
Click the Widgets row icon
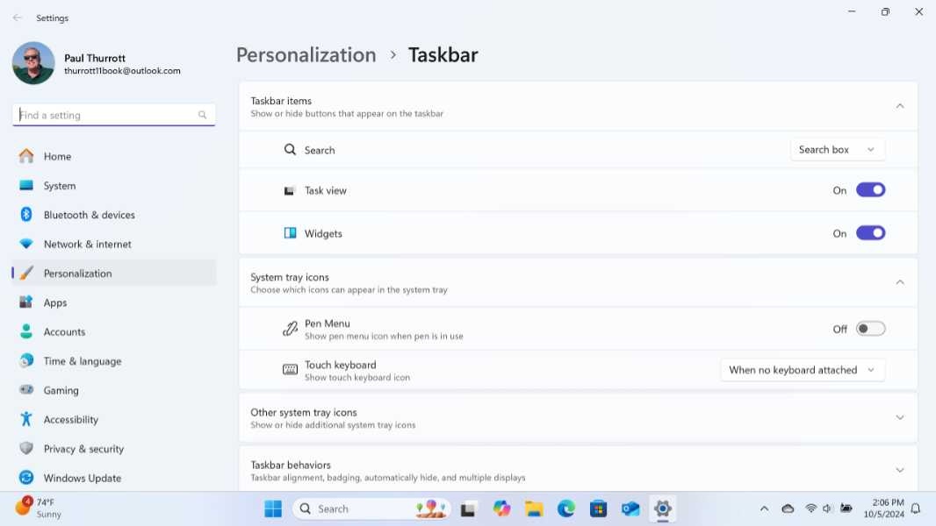pos(290,233)
